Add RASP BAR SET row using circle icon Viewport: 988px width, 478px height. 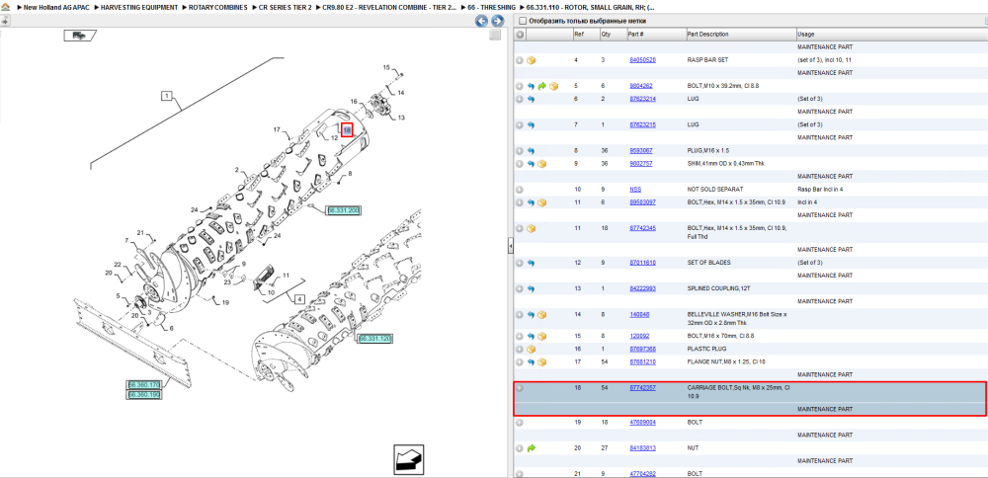click(x=520, y=60)
